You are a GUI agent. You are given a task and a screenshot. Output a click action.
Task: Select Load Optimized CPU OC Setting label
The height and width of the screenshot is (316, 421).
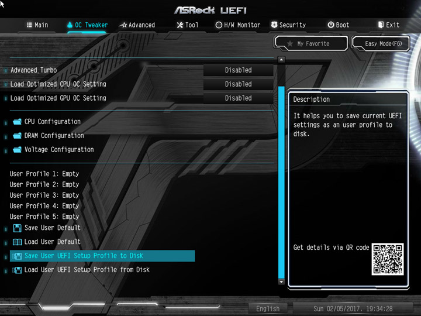point(58,84)
